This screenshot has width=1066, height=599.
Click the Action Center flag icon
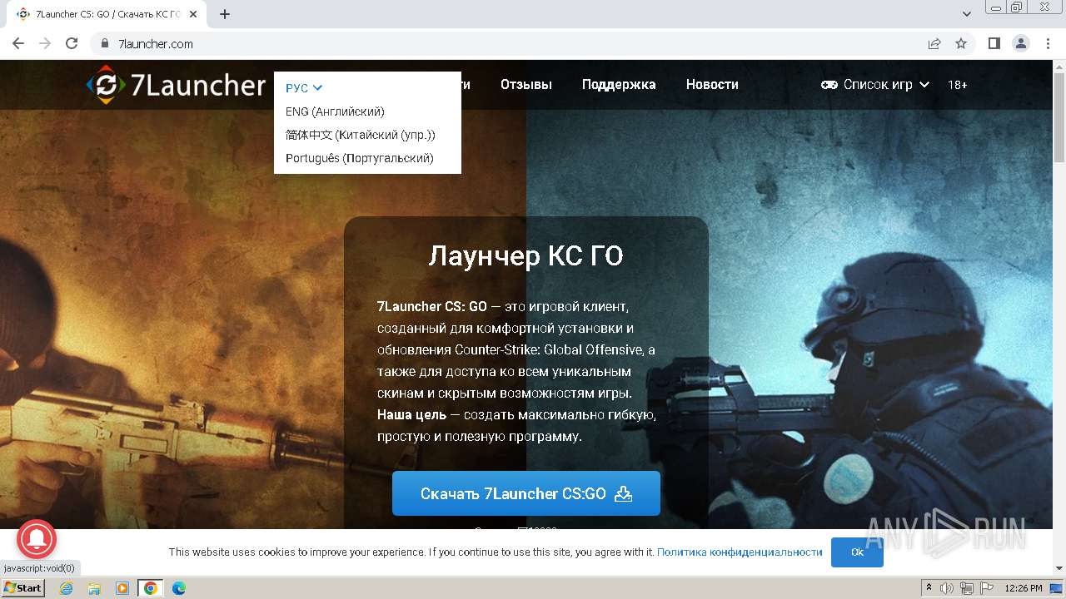pyautogui.click(x=986, y=588)
